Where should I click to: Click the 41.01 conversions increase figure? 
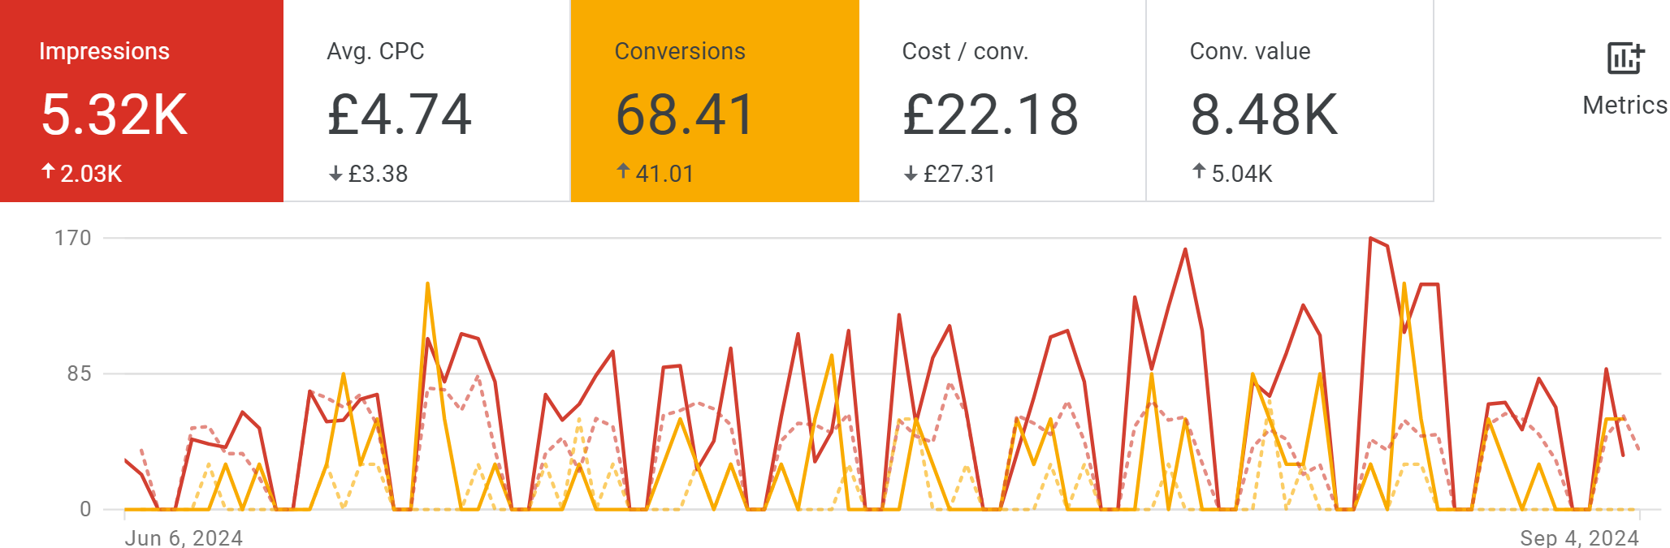tap(664, 174)
